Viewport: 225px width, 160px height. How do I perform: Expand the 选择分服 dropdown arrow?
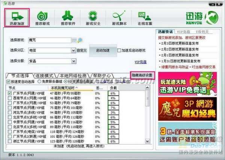click(73, 61)
